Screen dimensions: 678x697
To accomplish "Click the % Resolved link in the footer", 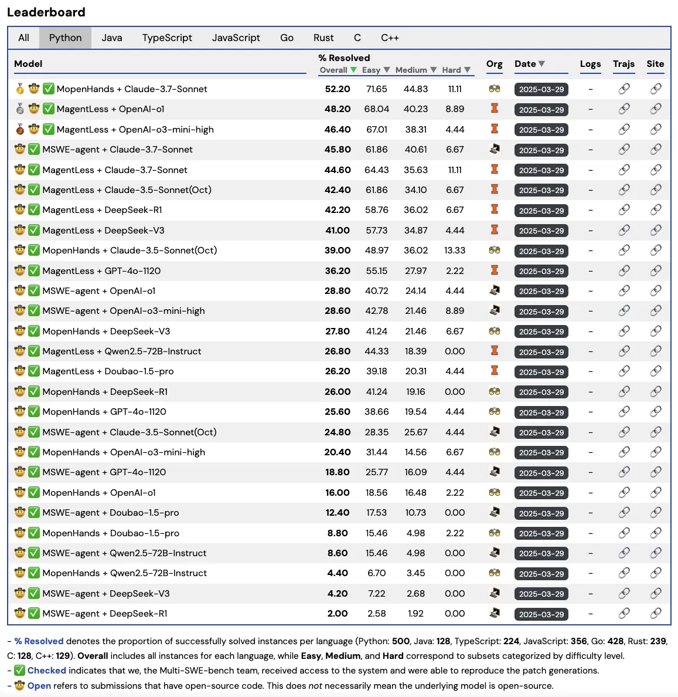I will click(x=39, y=641).
